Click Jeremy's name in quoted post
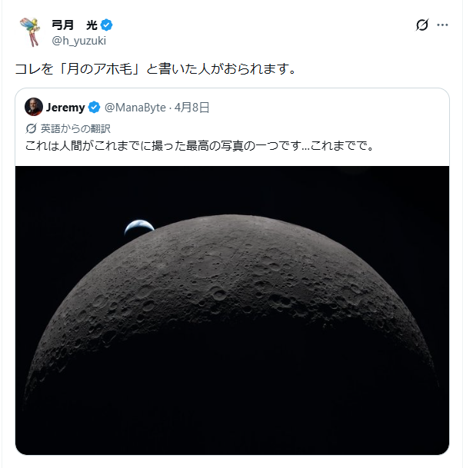This screenshot has width=463, height=468. coord(65,108)
